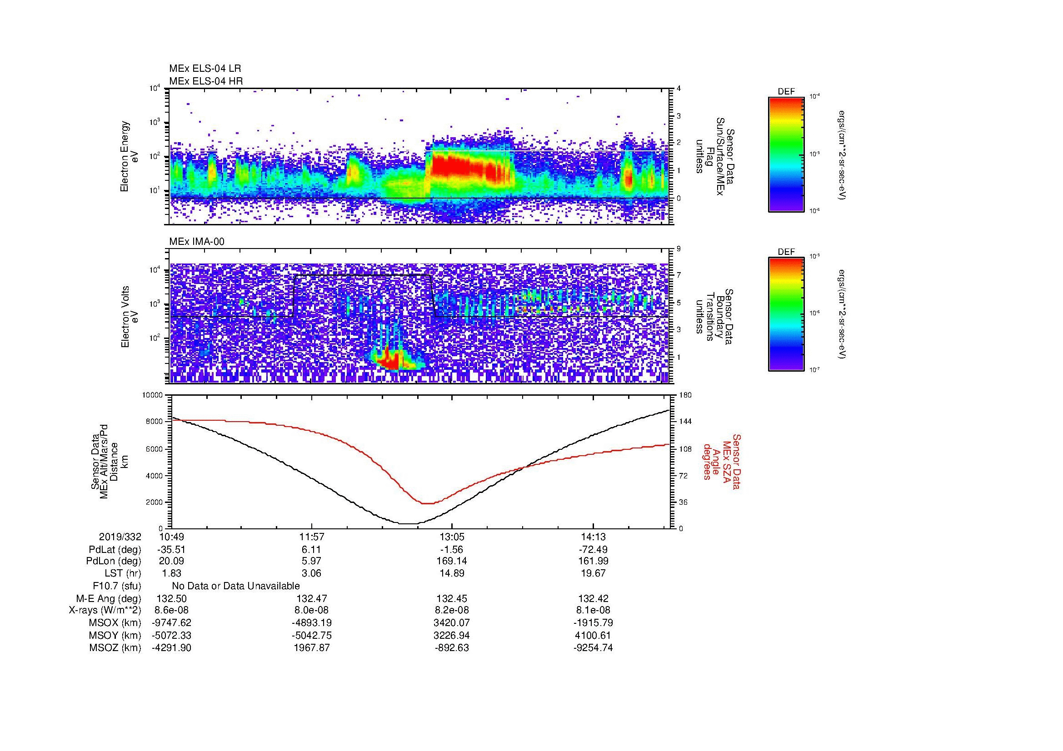Click PdLon value 169.14
This screenshot has height=751, width=1063.
tap(452, 561)
